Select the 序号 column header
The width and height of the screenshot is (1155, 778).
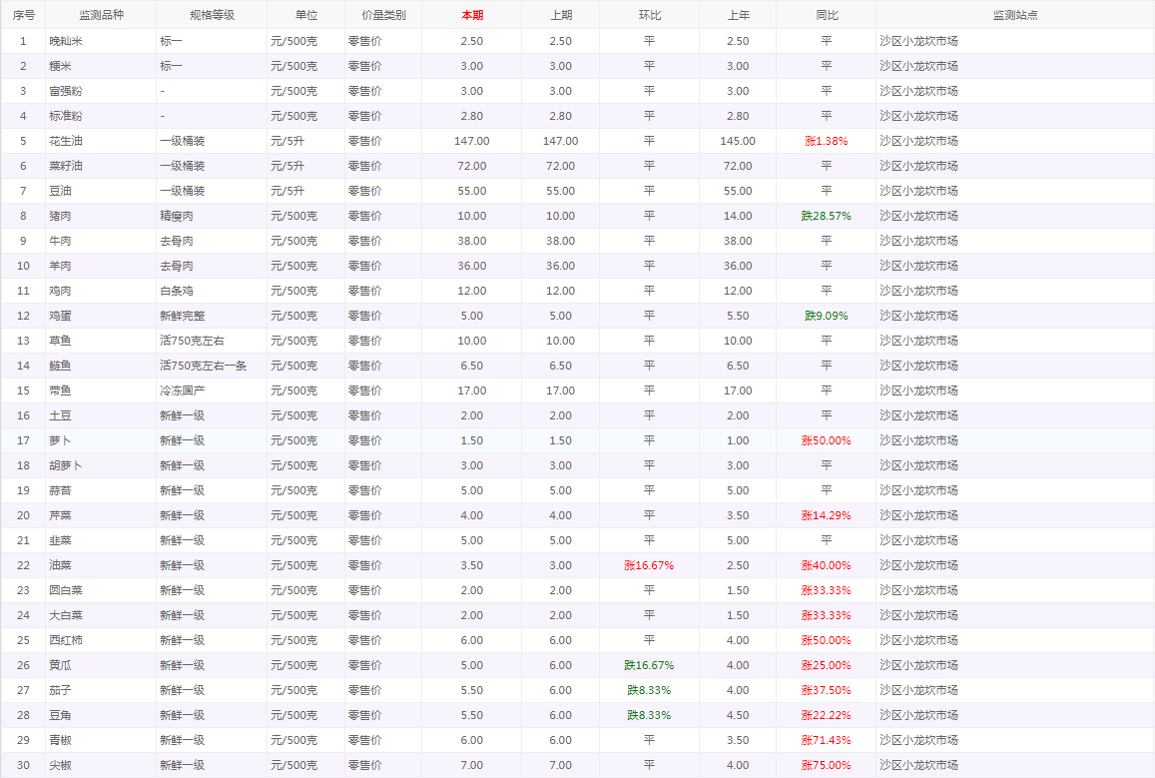[23, 15]
